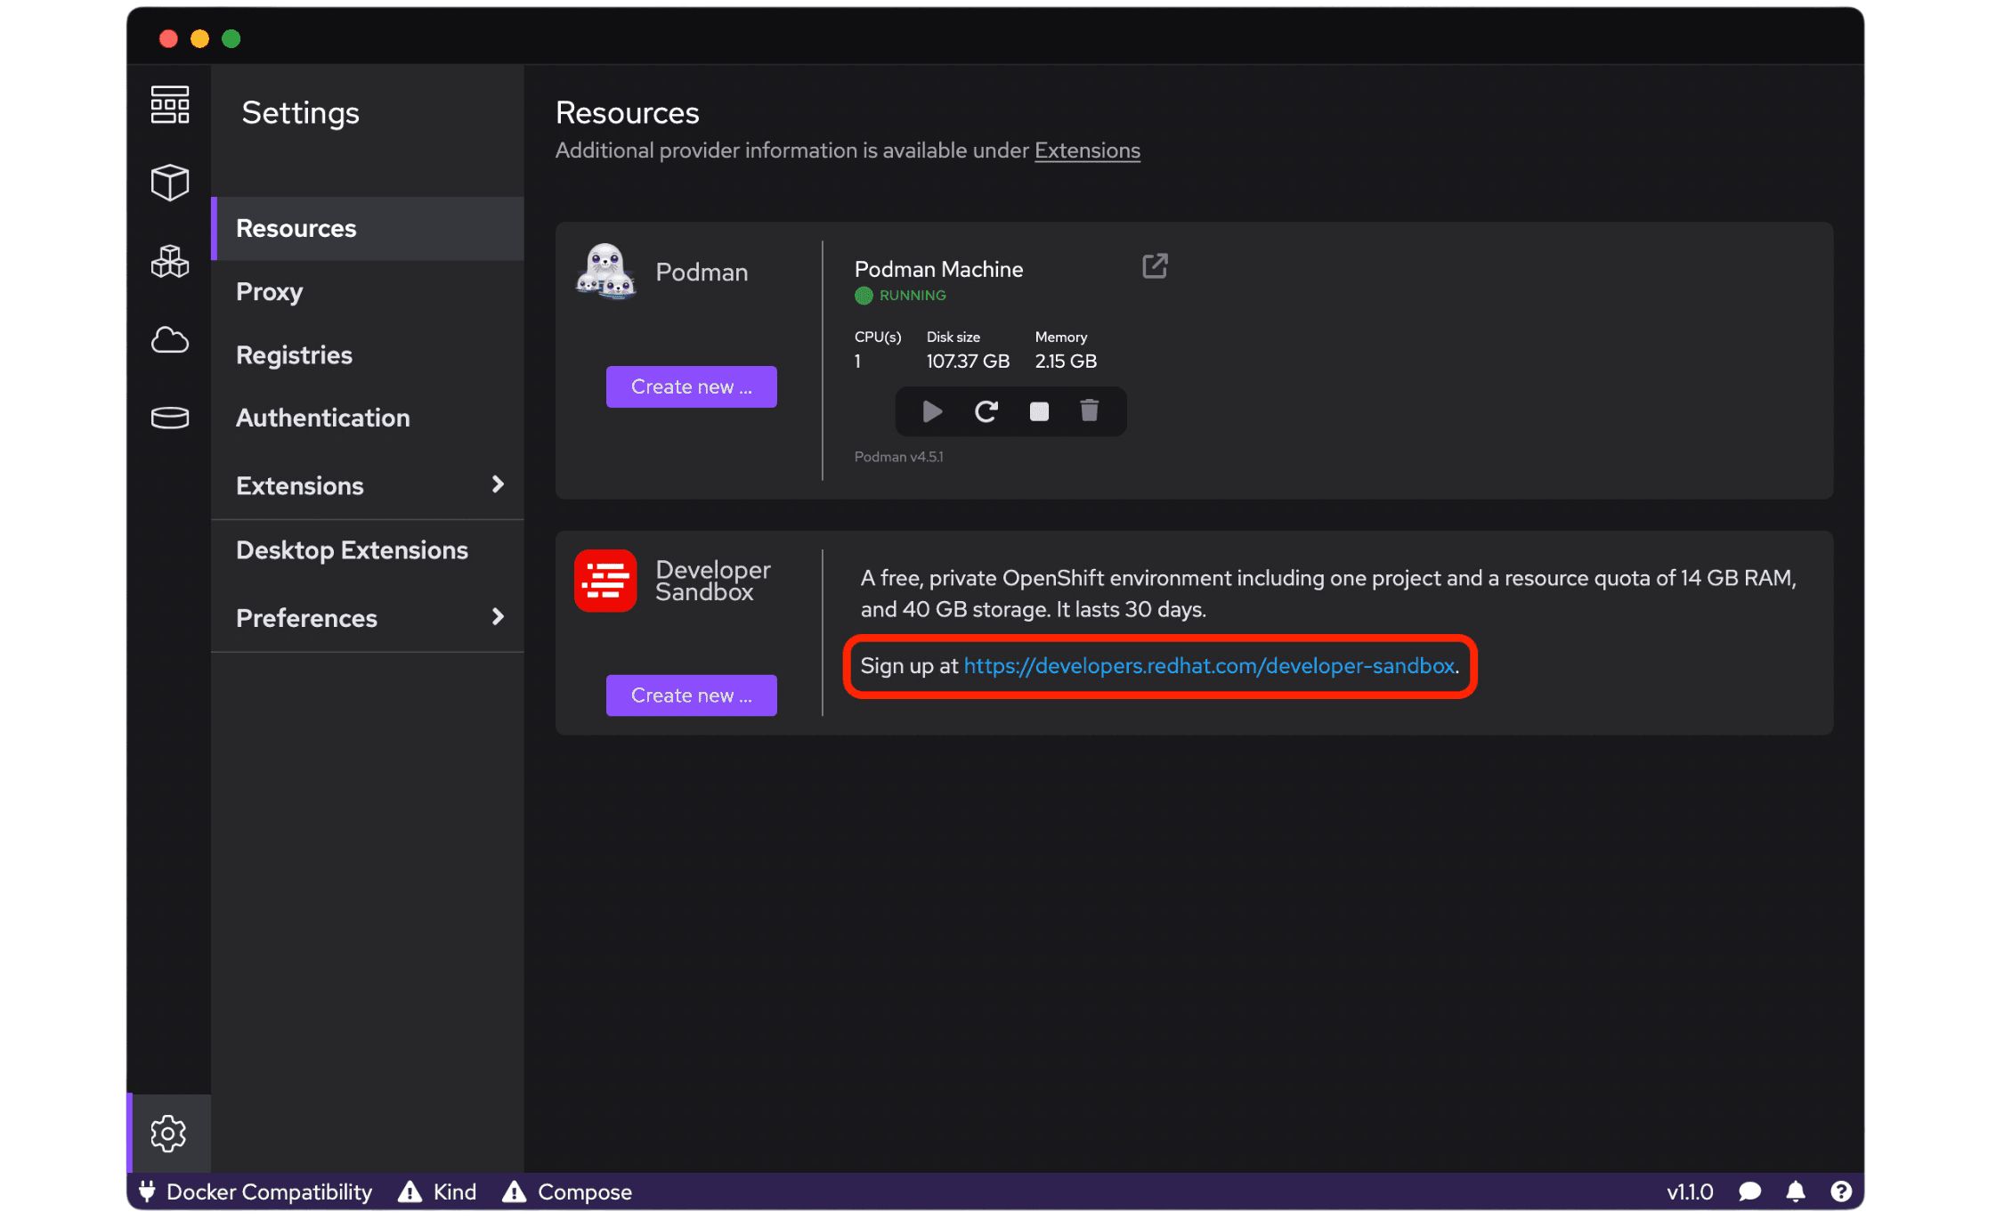1996x1220 pixels.
Task: Click the Developer Sandbox icon
Action: click(606, 581)
